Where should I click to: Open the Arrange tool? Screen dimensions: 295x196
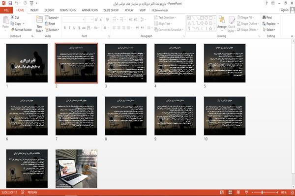point(222,23)
